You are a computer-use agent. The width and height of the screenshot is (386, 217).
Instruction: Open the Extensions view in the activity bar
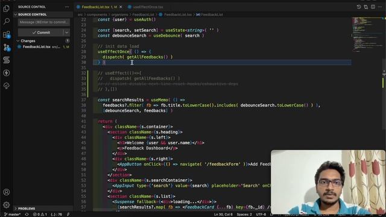click(x=7, y=34)
